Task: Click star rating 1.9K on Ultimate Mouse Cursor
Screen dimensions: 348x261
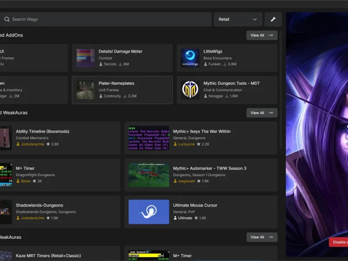Action: point(201,218)
